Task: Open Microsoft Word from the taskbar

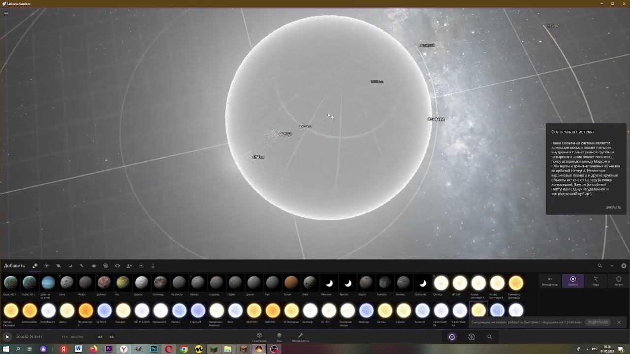Action: click(x=78, y=349)
